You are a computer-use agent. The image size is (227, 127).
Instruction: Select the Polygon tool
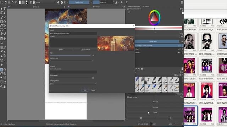tap(1, 26)
